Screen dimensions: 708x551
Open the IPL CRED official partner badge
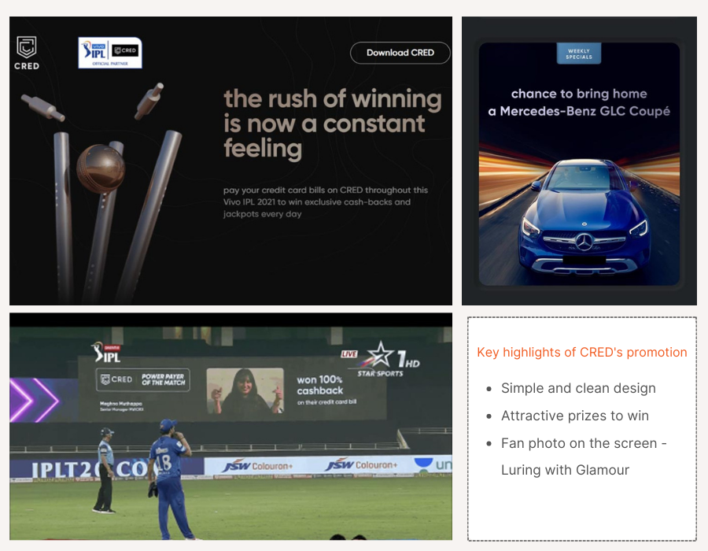[x=110, y=53]
